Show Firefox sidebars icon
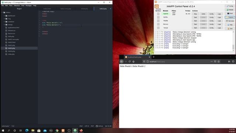Image resolution: width=236 pixels, height=133 pixels. (x=233, y=62)
